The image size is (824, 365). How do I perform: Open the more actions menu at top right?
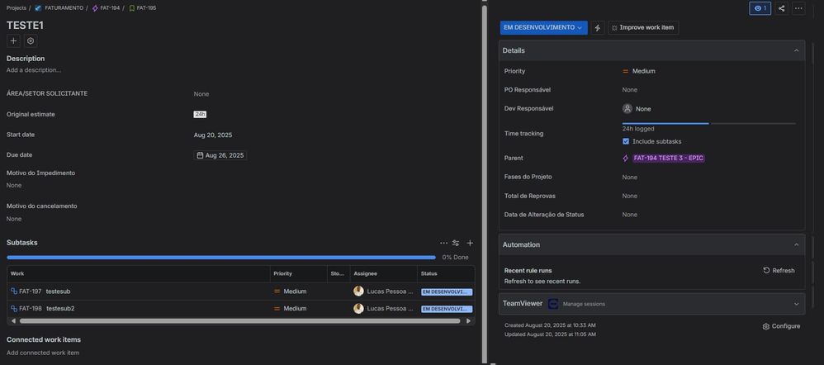pyautogui.click(x=798, y=8)
